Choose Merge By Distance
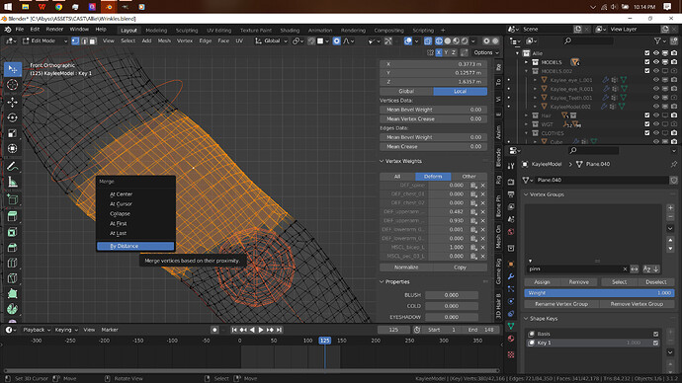 coord(135,246)
